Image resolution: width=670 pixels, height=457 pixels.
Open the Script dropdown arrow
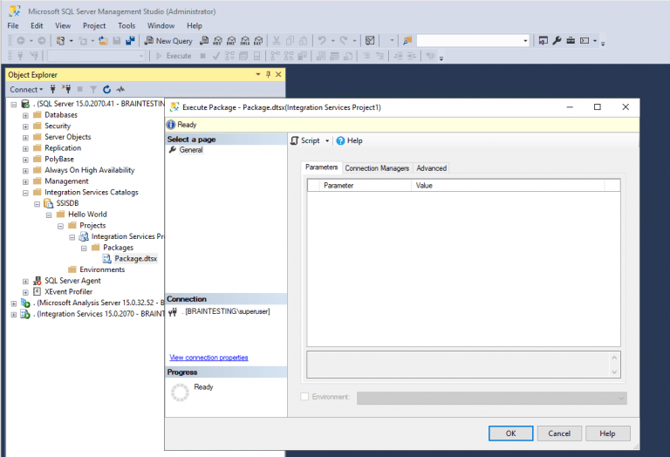(x=327, y=140)
